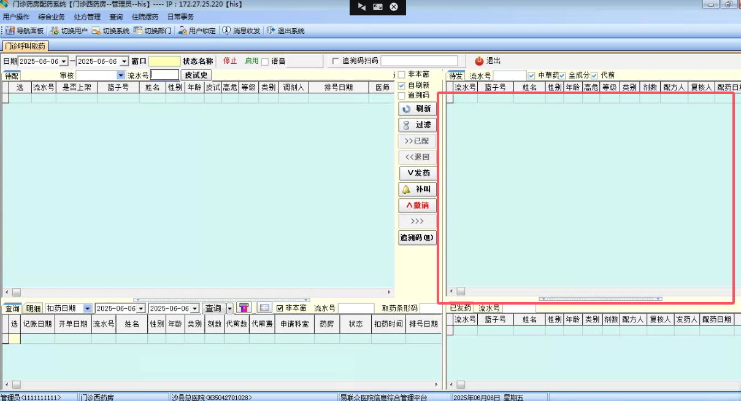Click the 补叫 bell button

pos(417,189)
